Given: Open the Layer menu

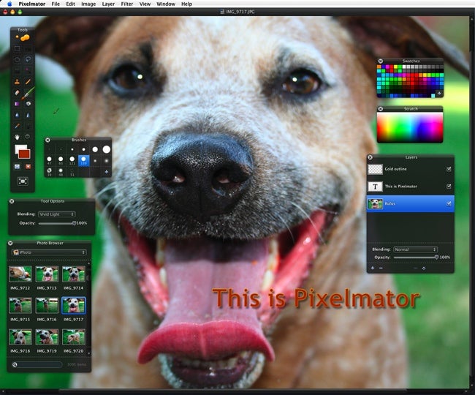Looking at the screenshot, I should click(x=108, y=4).
